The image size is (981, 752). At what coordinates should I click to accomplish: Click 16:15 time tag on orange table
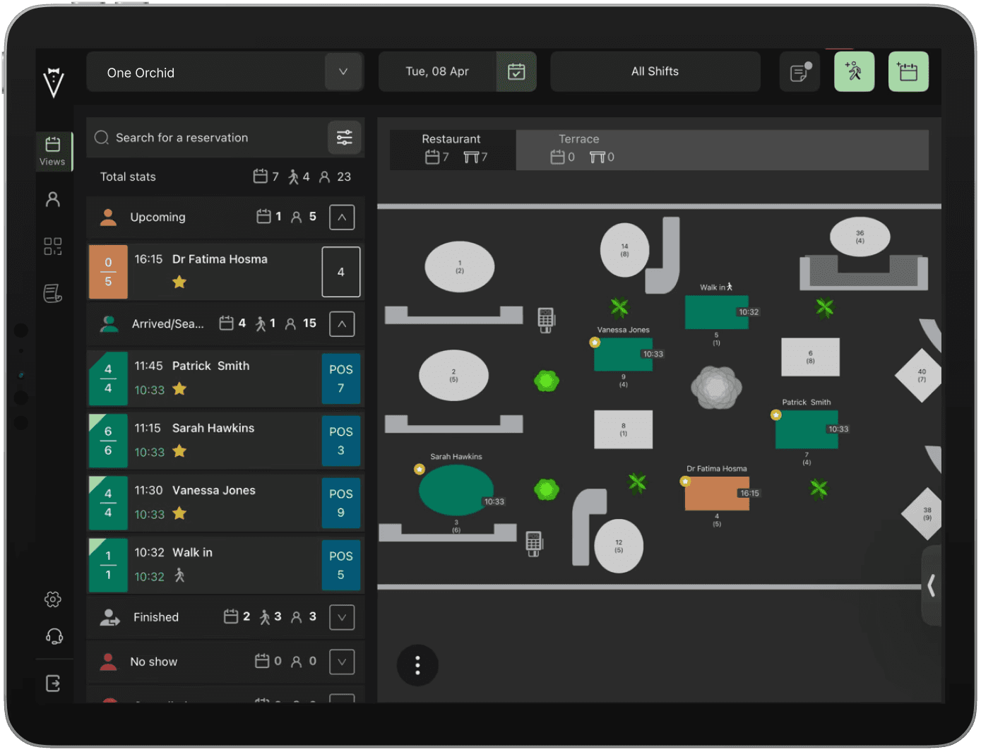click(749, 493)
